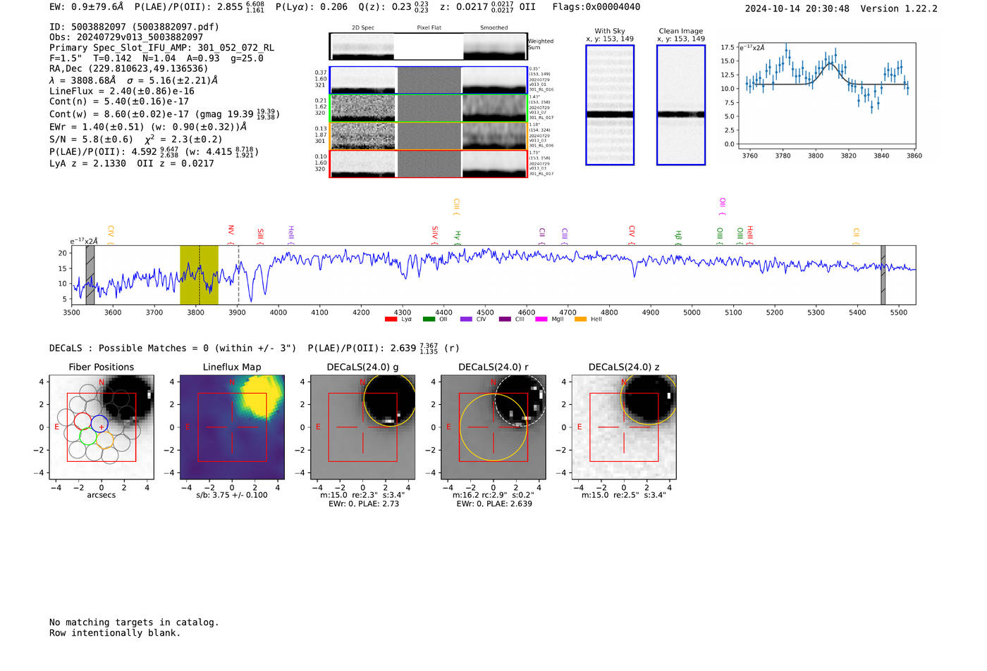Click the Flags:0x00004040 text
987x671 pixels.
pyautogui.click(x=596, y=7)
